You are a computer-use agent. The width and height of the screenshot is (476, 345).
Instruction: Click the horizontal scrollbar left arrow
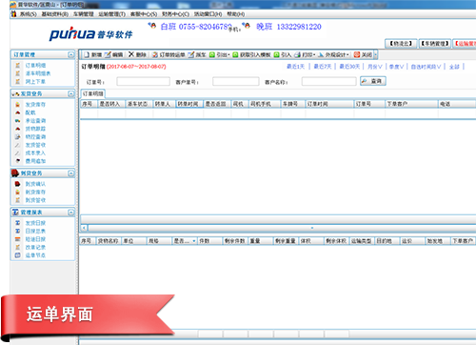pyautogui.click(x=84, y=228)
